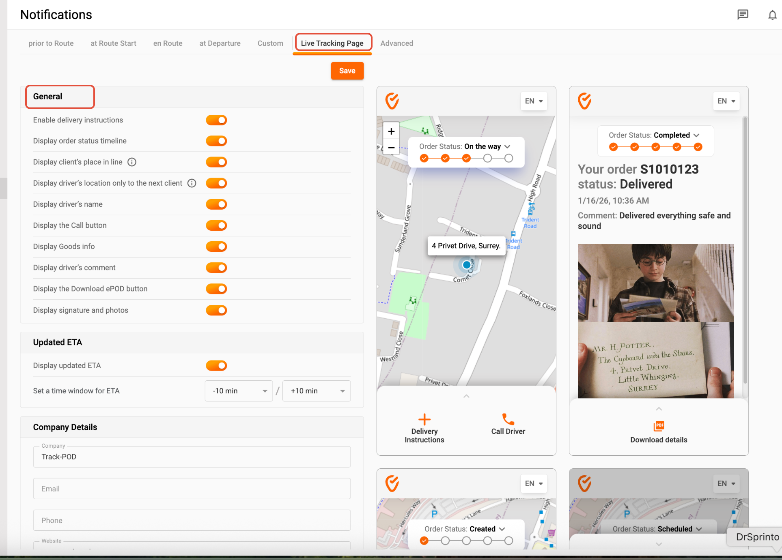Screen dimensions: 782x560
Task: Click the orange Save button
Action: tap(347, 71)
